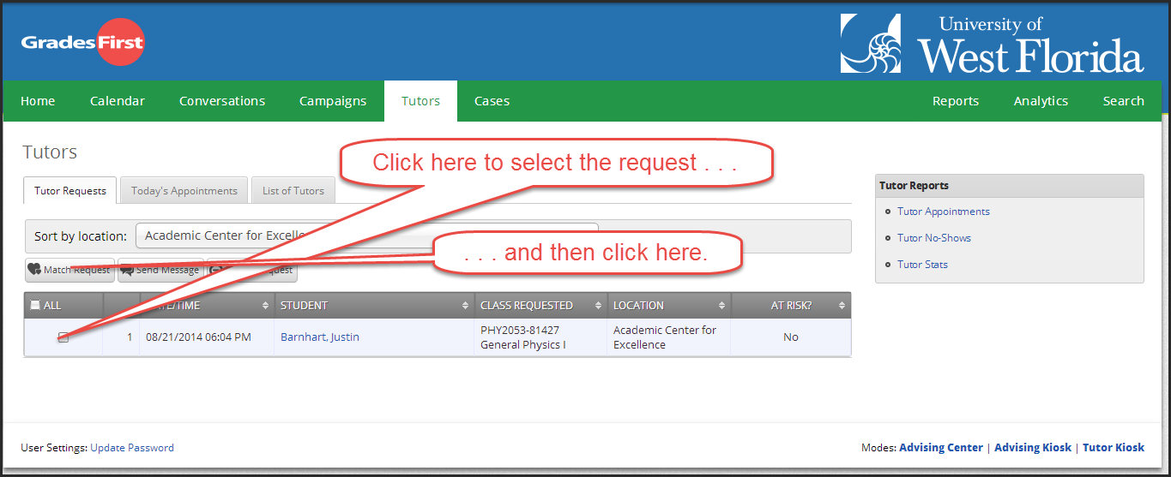Click the row number 1 cell
The width and height of the screenshot is (1171, 477).
(121, 337)
